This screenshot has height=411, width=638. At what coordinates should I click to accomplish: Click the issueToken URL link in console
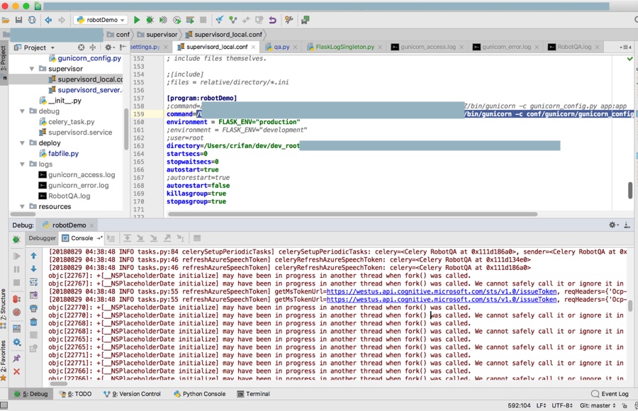(x=442, y=291)
